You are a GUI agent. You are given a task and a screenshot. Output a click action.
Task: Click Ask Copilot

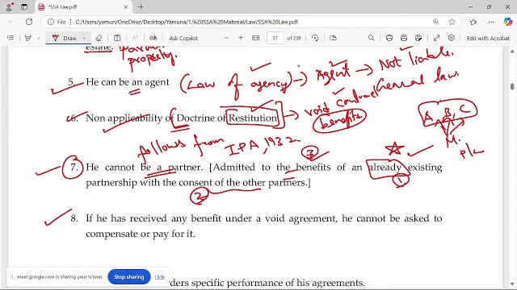[x=183, y=38]
